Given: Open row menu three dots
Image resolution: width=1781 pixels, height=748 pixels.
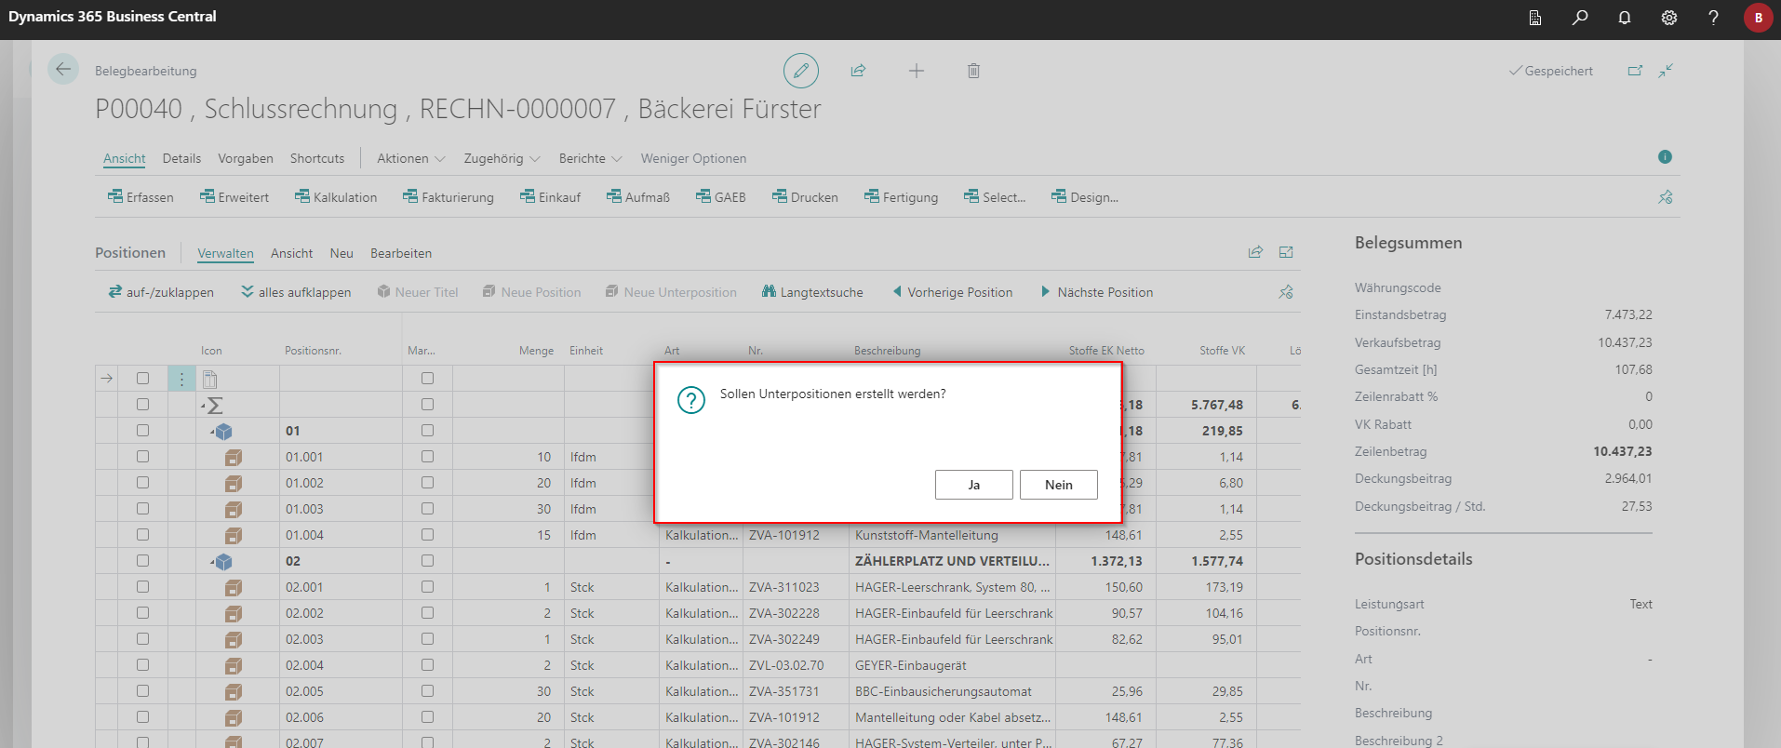Looking at the screenshot, I should [181, 379].
